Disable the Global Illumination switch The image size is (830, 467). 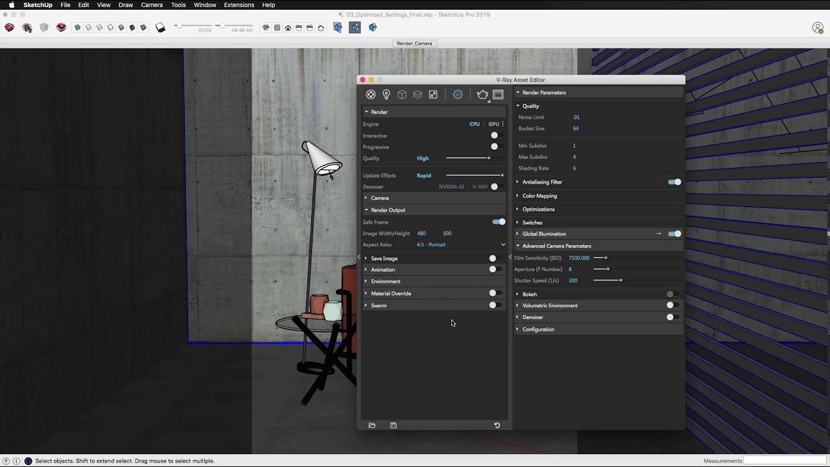click(x=674, y=233)
